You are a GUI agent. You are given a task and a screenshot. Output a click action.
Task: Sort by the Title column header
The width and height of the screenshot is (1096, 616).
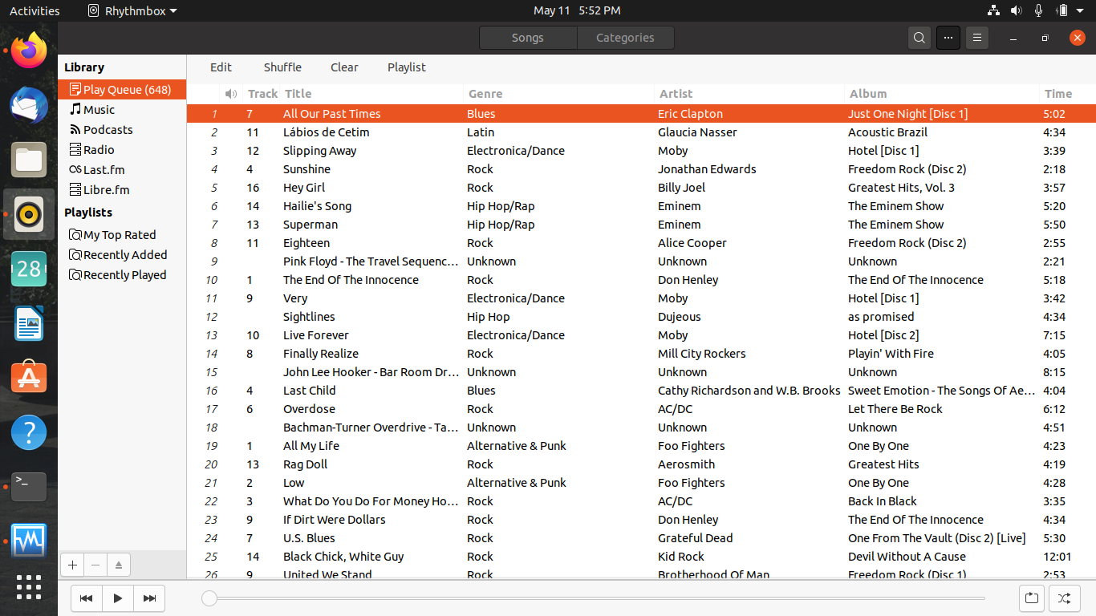click(371, 94)
